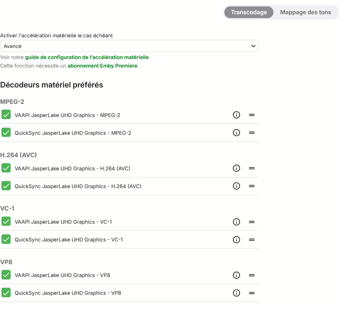The image size is (341, 309).
Task: Click drag handle of QuickSync MPEG-2 row
Action: point(252,133)
